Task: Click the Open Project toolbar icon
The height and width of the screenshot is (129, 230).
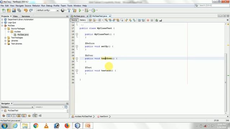Action: point(14,10)
